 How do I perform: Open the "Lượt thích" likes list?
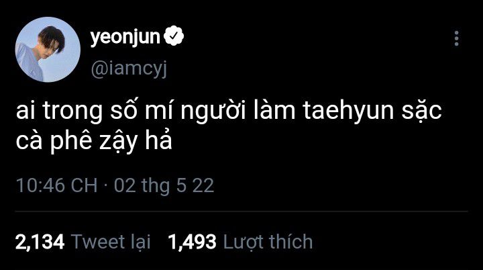pos(267,241)
